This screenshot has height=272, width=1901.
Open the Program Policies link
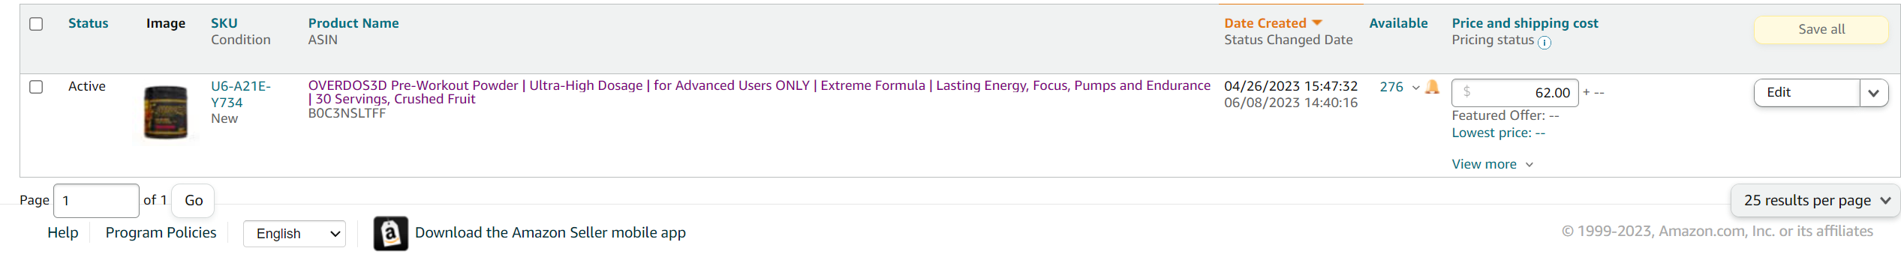[x=161, y=233]
